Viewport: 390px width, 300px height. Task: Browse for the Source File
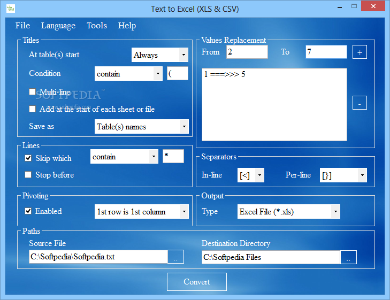tap(175, 257)
